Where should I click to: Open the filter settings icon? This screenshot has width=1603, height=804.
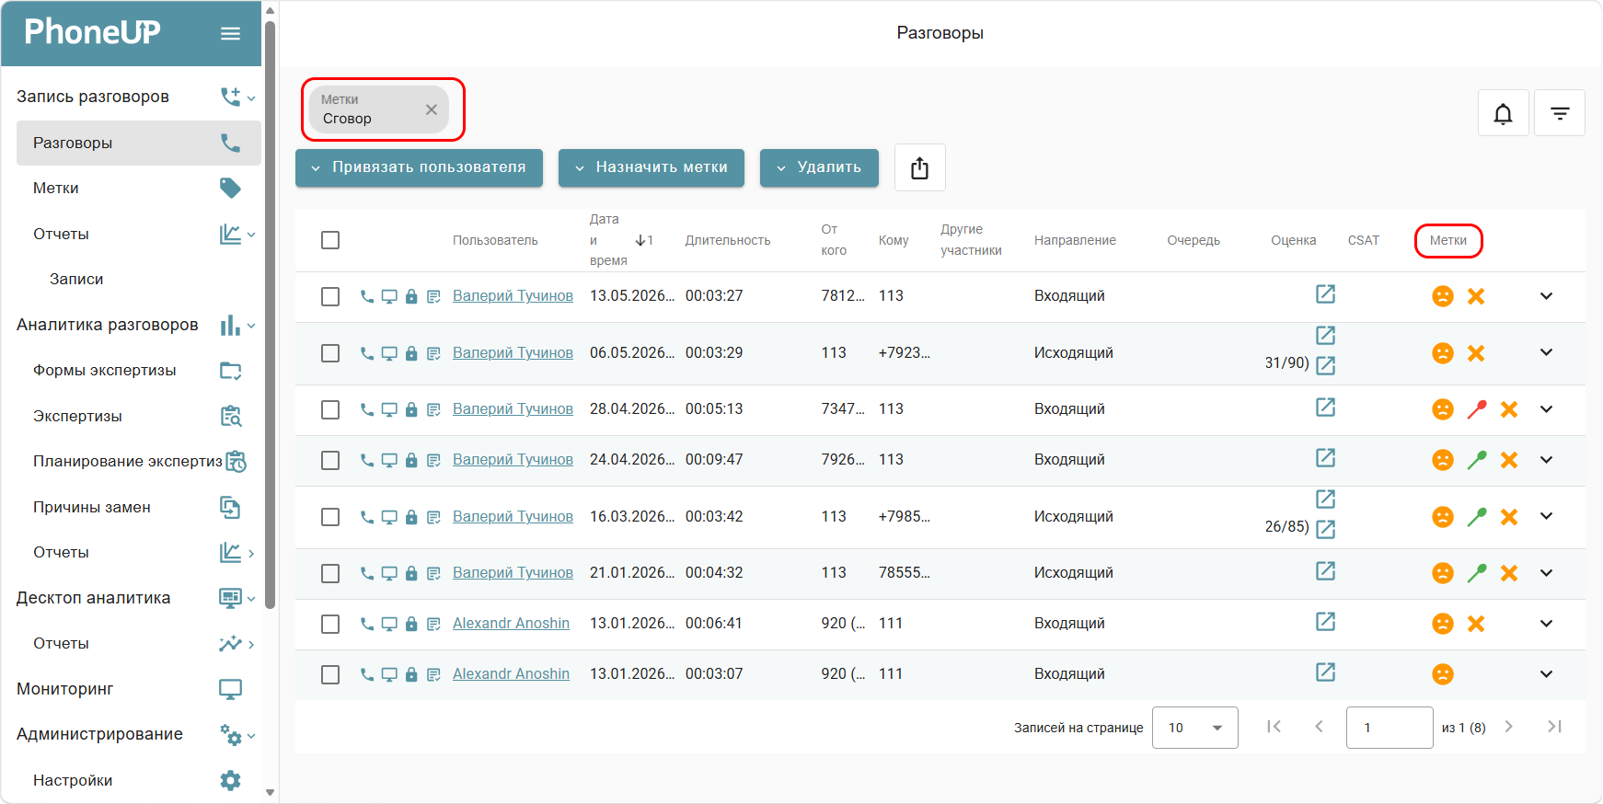click(1560, 113)
